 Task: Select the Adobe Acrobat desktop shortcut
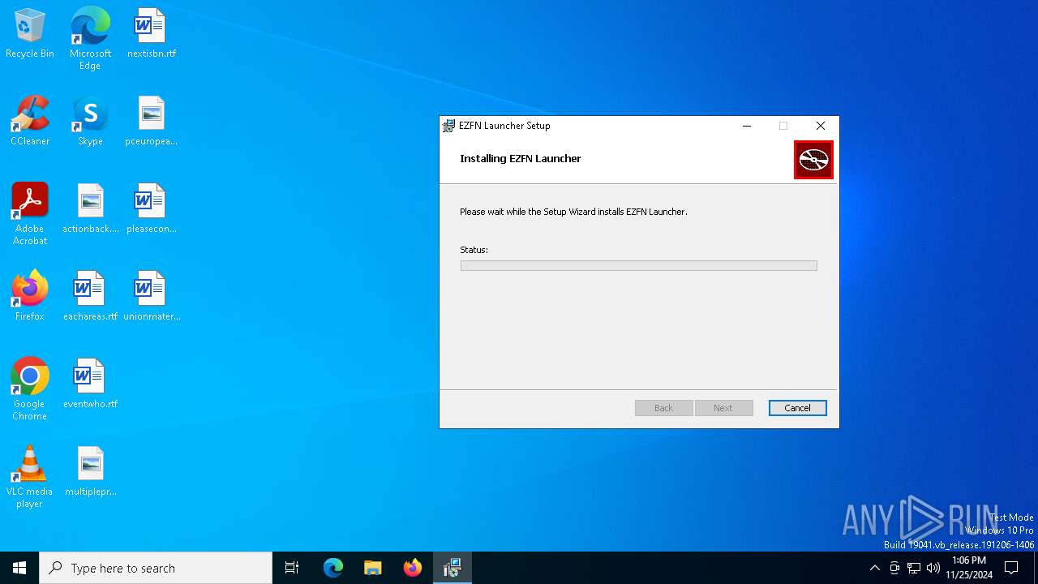(x=30, y=214)
